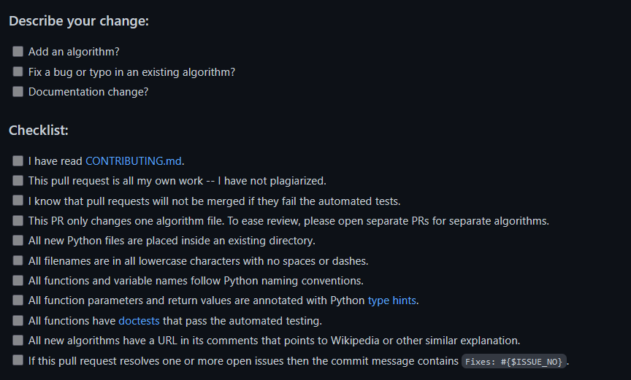The width and height of the screenshot is (631, 380).
Task: Check the 'resolves open issues' checkbox
Action: click(18, 360)
